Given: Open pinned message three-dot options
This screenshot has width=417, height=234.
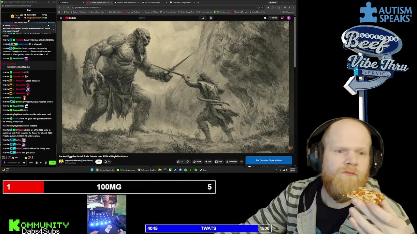Looking at the screenshot, I should (x=53, y=25).
